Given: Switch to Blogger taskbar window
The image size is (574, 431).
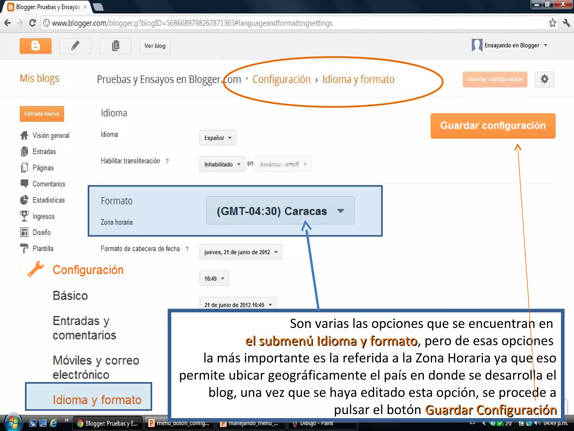Looking at the screenshot, I should tap(108, 423).
